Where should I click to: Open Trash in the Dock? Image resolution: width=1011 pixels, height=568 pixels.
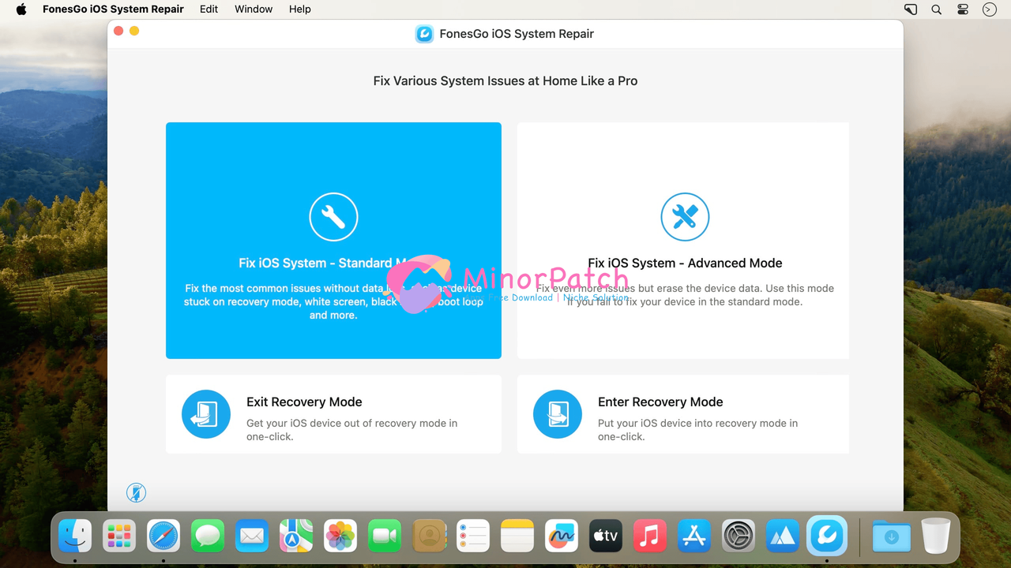click(936, 536)
